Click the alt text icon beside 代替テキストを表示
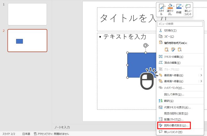 pos(160,107)
